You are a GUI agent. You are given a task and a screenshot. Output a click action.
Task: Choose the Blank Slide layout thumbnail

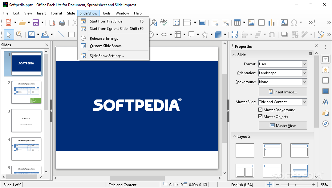245,150
